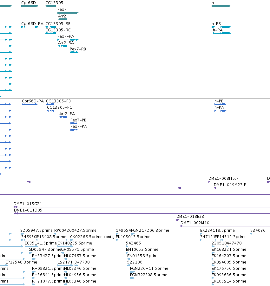Select EST FGM217D06.3prime

pyautogui.click(x=133, y=234)
